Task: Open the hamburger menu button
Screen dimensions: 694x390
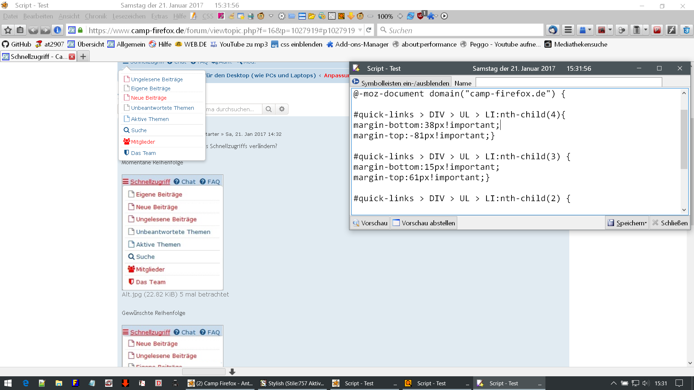Action: (x=568, y=30)
